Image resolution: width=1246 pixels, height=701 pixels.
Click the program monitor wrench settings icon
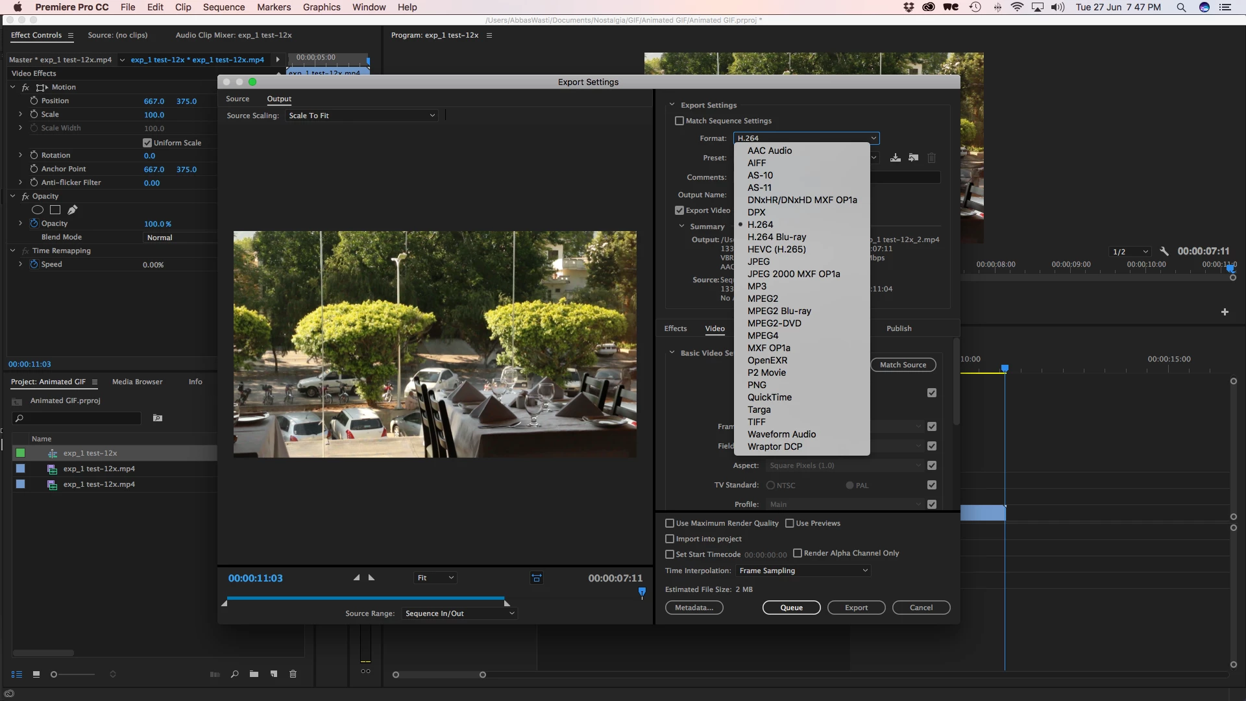click(1164, 251)
